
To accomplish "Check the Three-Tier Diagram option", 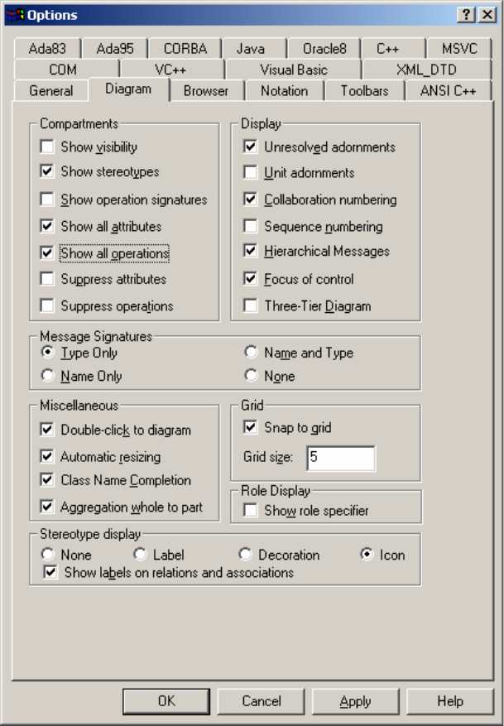I will (251, 305).
